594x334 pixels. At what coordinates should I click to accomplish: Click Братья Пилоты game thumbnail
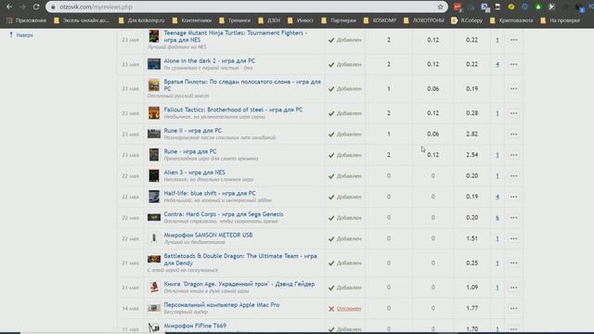154,85
